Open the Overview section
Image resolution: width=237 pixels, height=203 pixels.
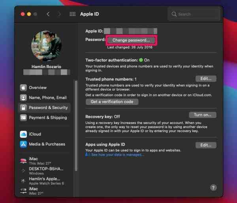click(x=44, y=87)
